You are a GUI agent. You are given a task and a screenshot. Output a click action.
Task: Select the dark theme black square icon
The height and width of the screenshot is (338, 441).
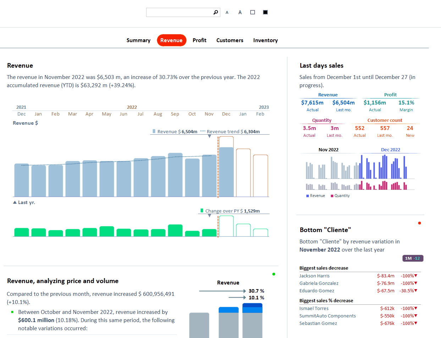coord(265,12)
